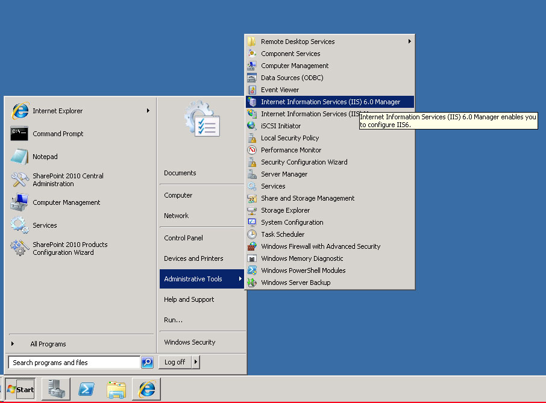Open pinned Computer Management text in left pane

(66, 202)
